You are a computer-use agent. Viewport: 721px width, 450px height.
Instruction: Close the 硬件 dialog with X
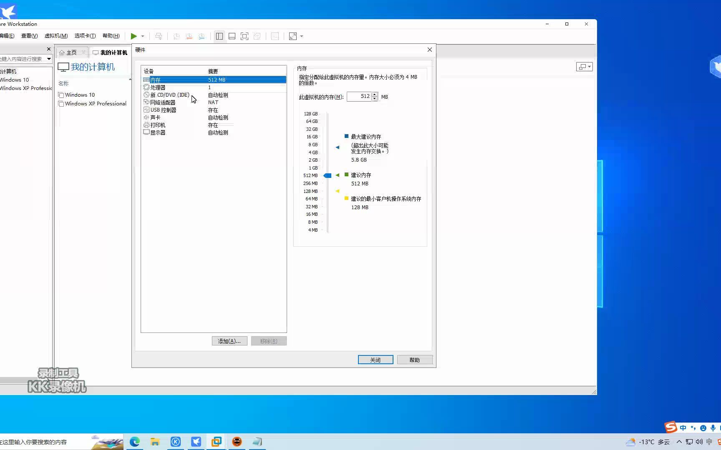[x=430, y=50]
